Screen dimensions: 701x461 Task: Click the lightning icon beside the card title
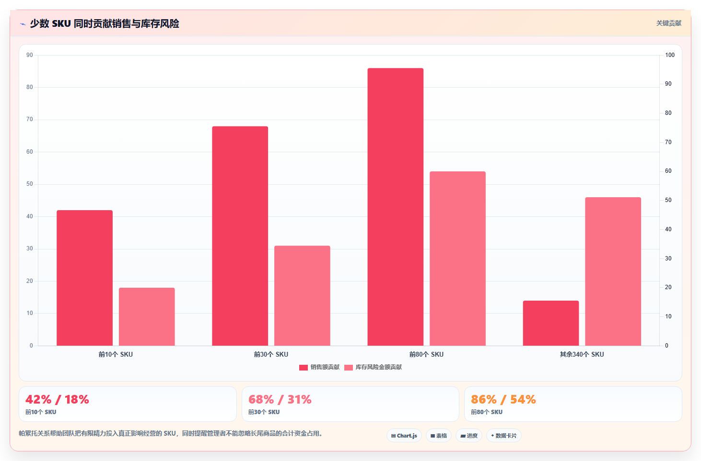tap(23, 24)
